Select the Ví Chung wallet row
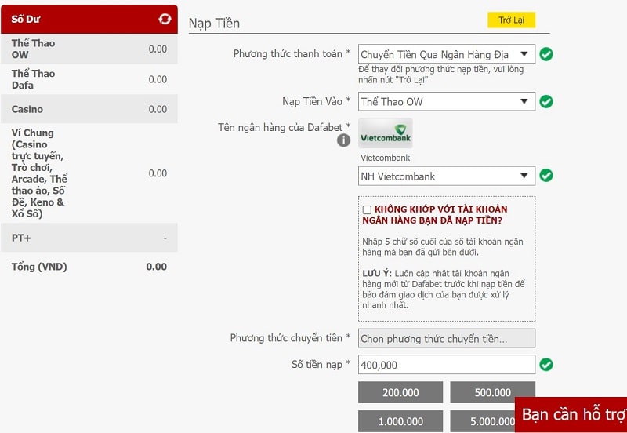 (x=89, y=173)
